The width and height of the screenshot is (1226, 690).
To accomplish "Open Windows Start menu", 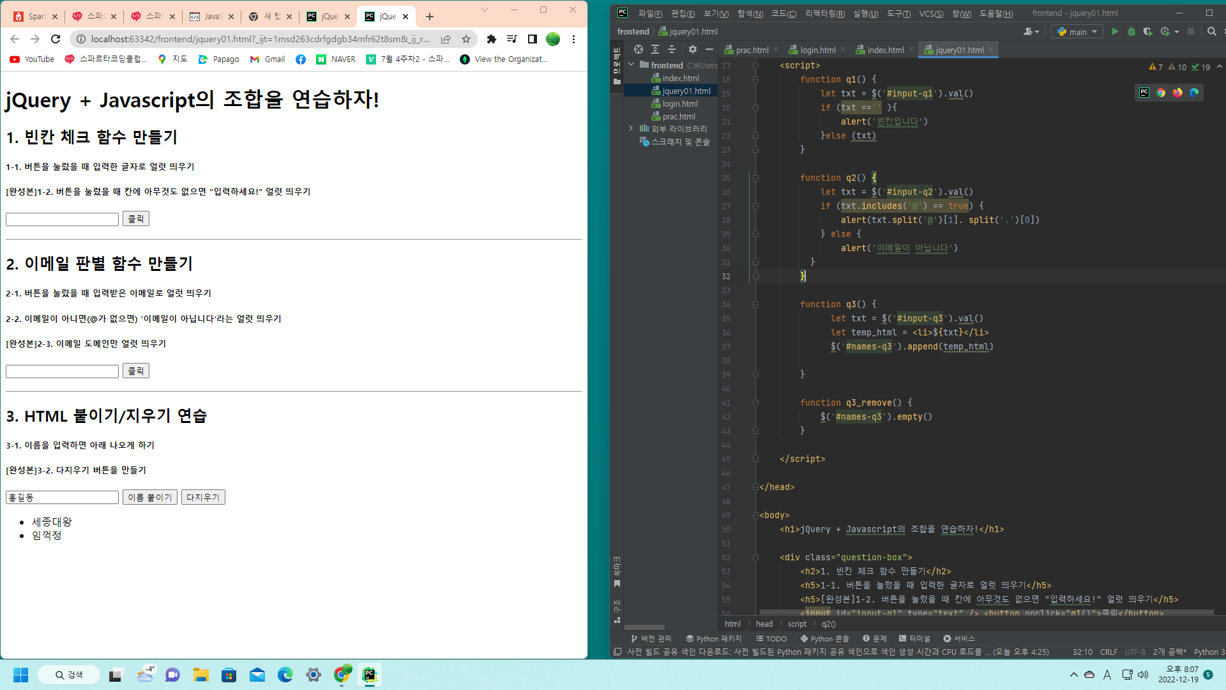I will click(x=20, y=675).
